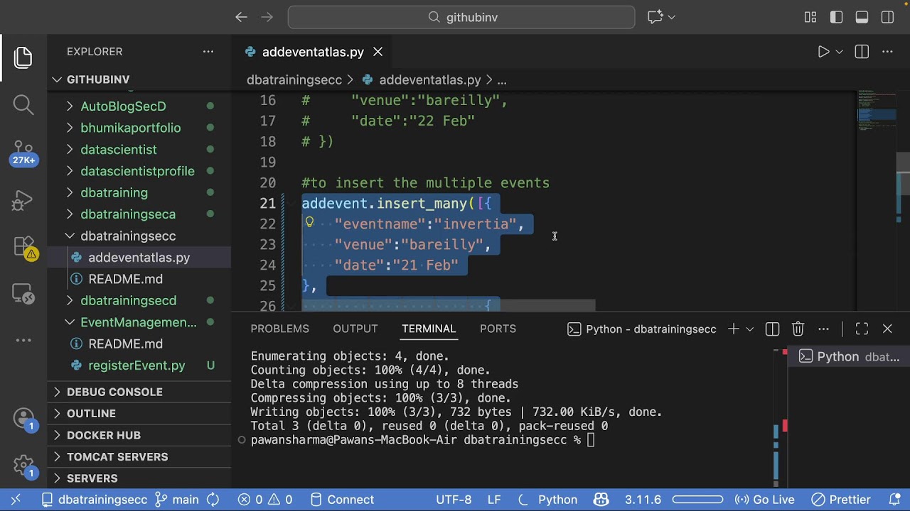Go back with the navigation arrow
Screen dimensions: 910x511
241,17
